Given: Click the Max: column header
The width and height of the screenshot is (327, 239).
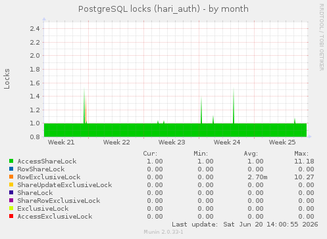Looking at the screenshot, I should tap(301, 154).
